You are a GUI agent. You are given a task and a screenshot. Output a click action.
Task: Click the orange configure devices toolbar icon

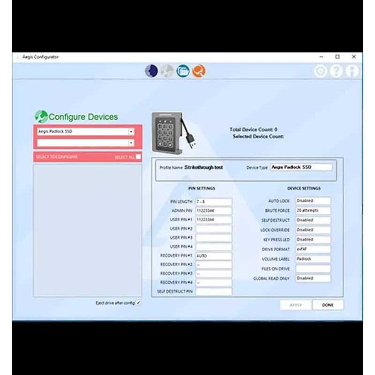(x=199, y=71)
